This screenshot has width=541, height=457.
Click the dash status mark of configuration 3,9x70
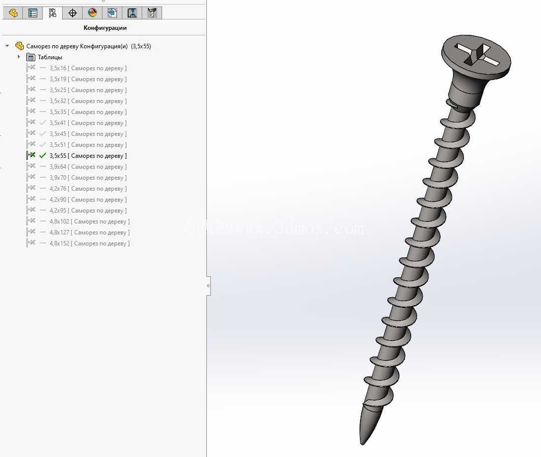tap(43, 178)
